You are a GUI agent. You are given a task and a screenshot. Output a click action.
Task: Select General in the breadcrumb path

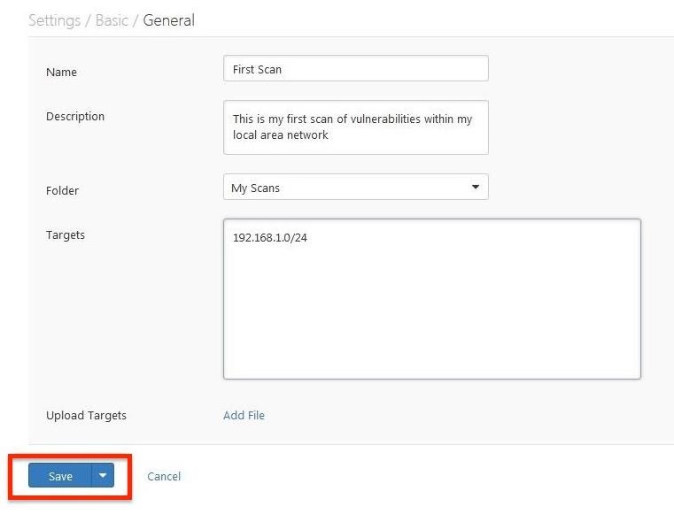click(x=168, y=20)
